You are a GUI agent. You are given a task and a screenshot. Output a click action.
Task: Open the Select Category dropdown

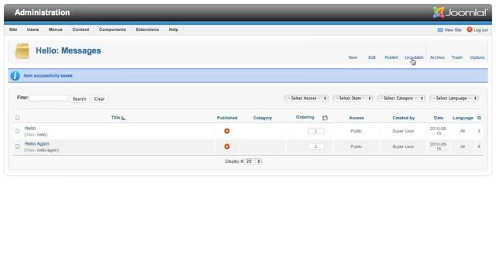[401, 98]
